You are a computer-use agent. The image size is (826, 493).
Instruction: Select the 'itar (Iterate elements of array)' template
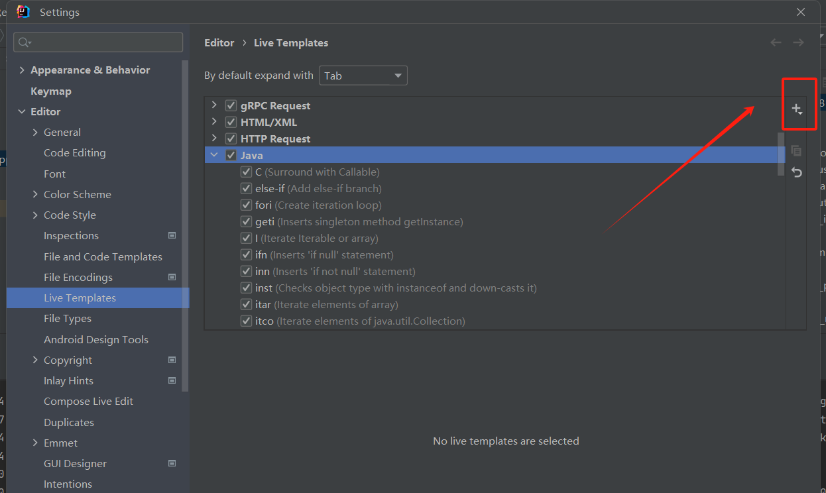point(326,304)
